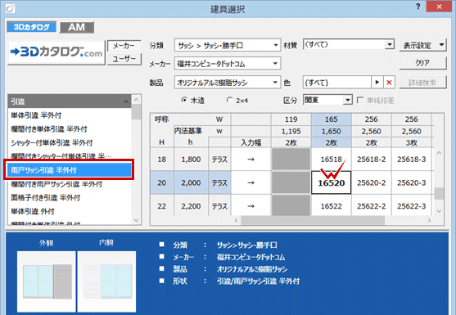
Task: Expand the 分類 category dropdown
Action: [228, 45]
